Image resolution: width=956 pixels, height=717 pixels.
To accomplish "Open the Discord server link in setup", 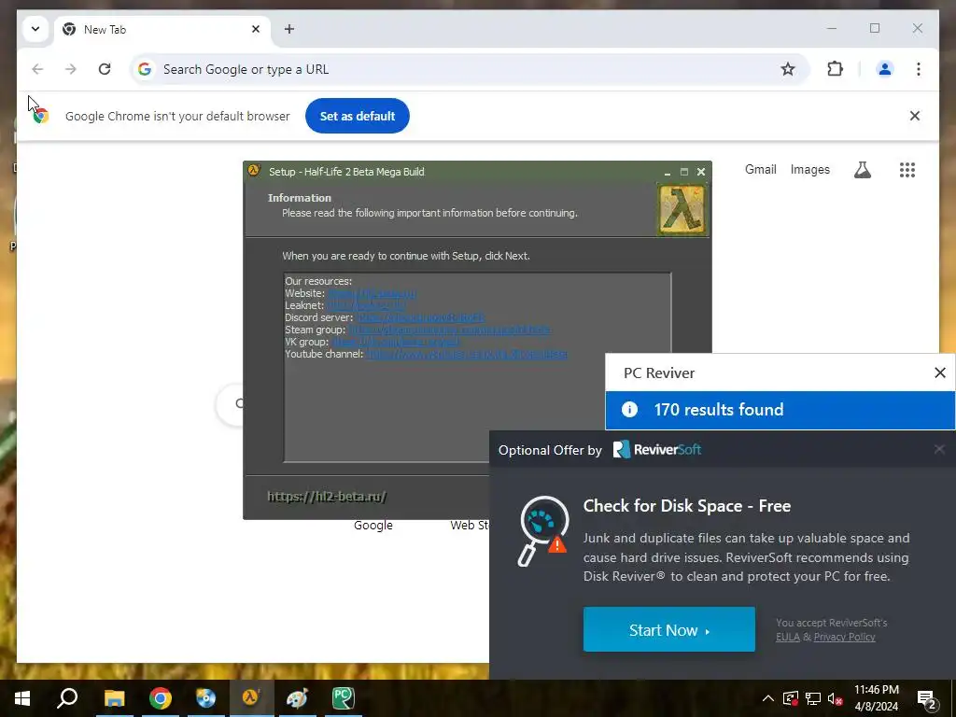I will [x=421, y=317].
